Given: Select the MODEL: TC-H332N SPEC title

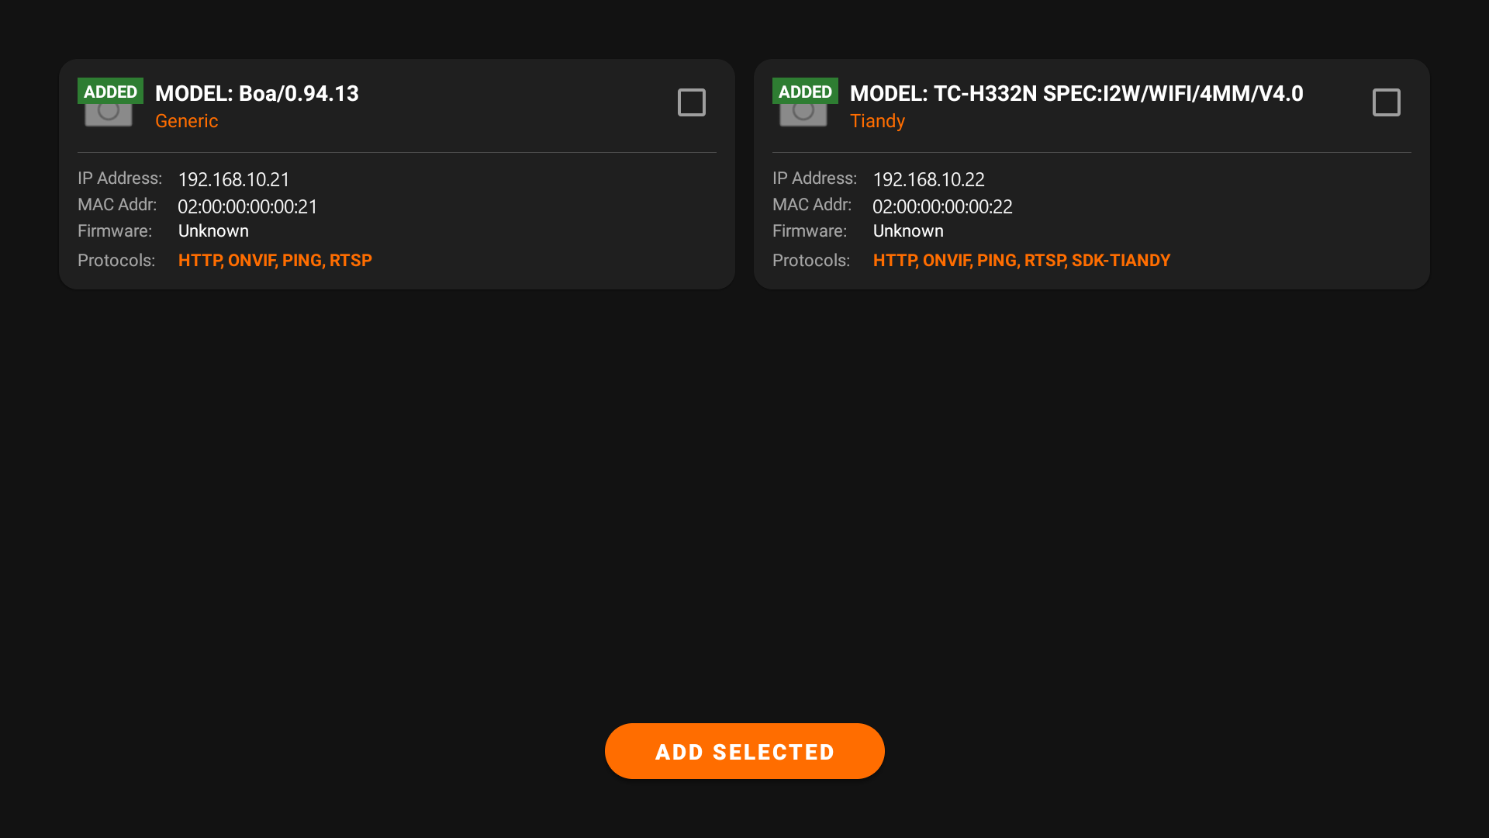Looking at the screenshot, I should (1076, 93).
